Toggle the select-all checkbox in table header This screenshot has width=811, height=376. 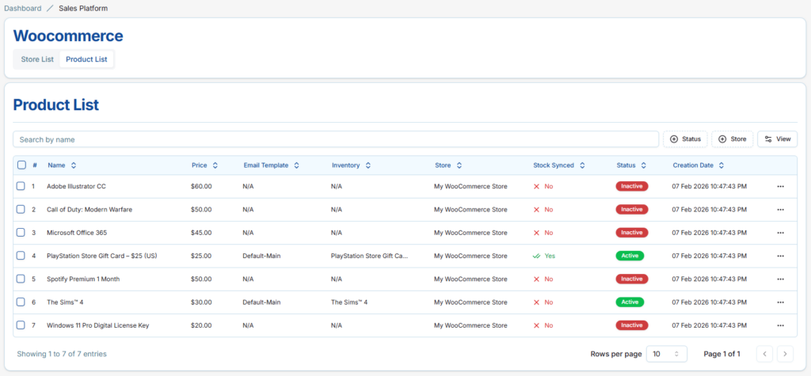pyautogui.click(x=21, y=165)
